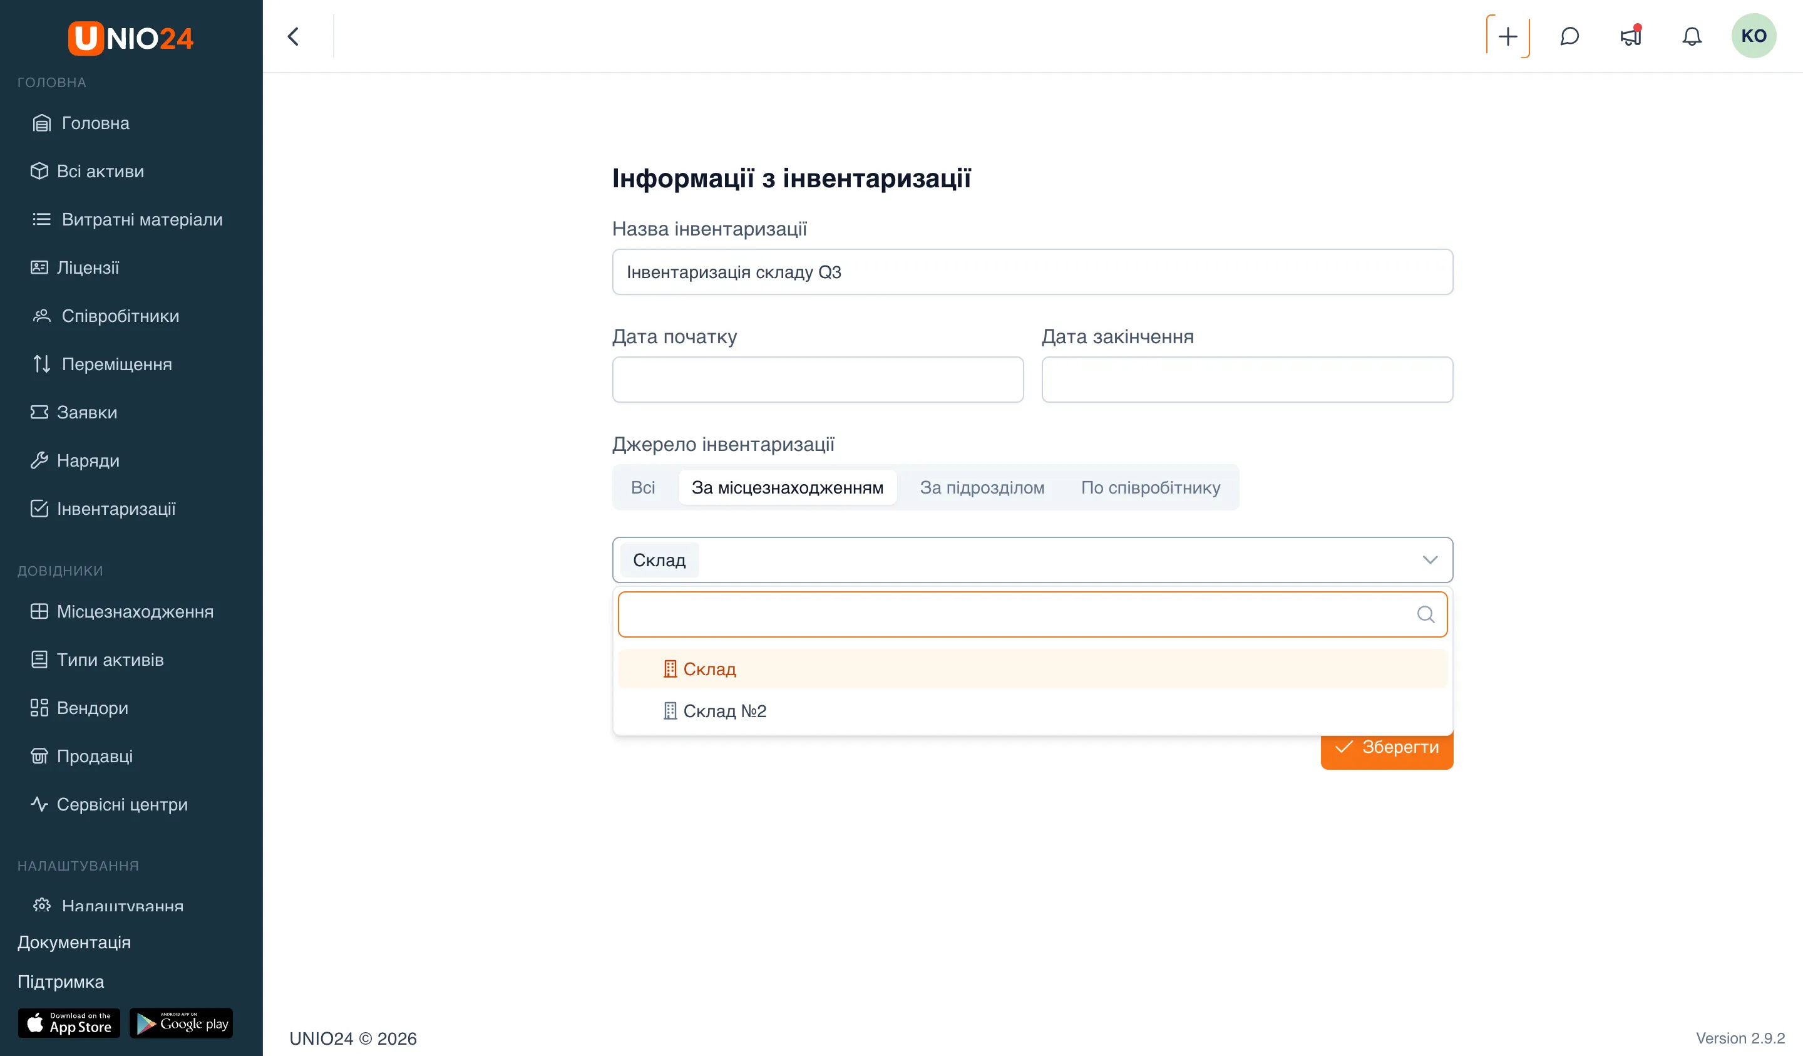
Task: Choose Склад №2 from the dropdown list
Action: 1032,711
